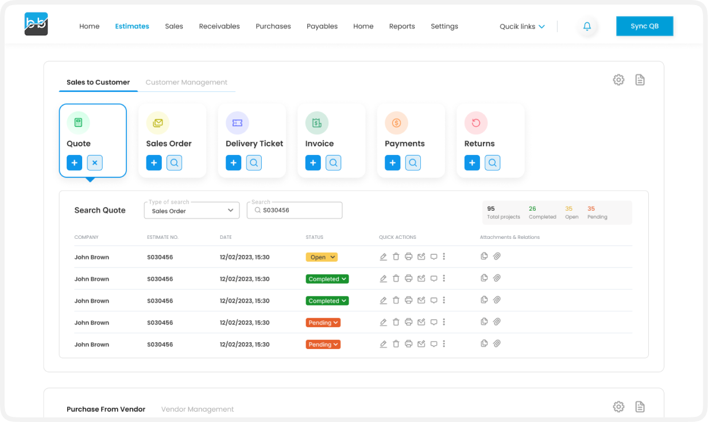
Task: Click the Attachments & Relations column header
Action: click(510, 237)
